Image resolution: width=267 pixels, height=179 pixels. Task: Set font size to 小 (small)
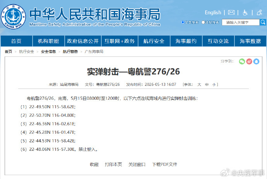[214, 85]
